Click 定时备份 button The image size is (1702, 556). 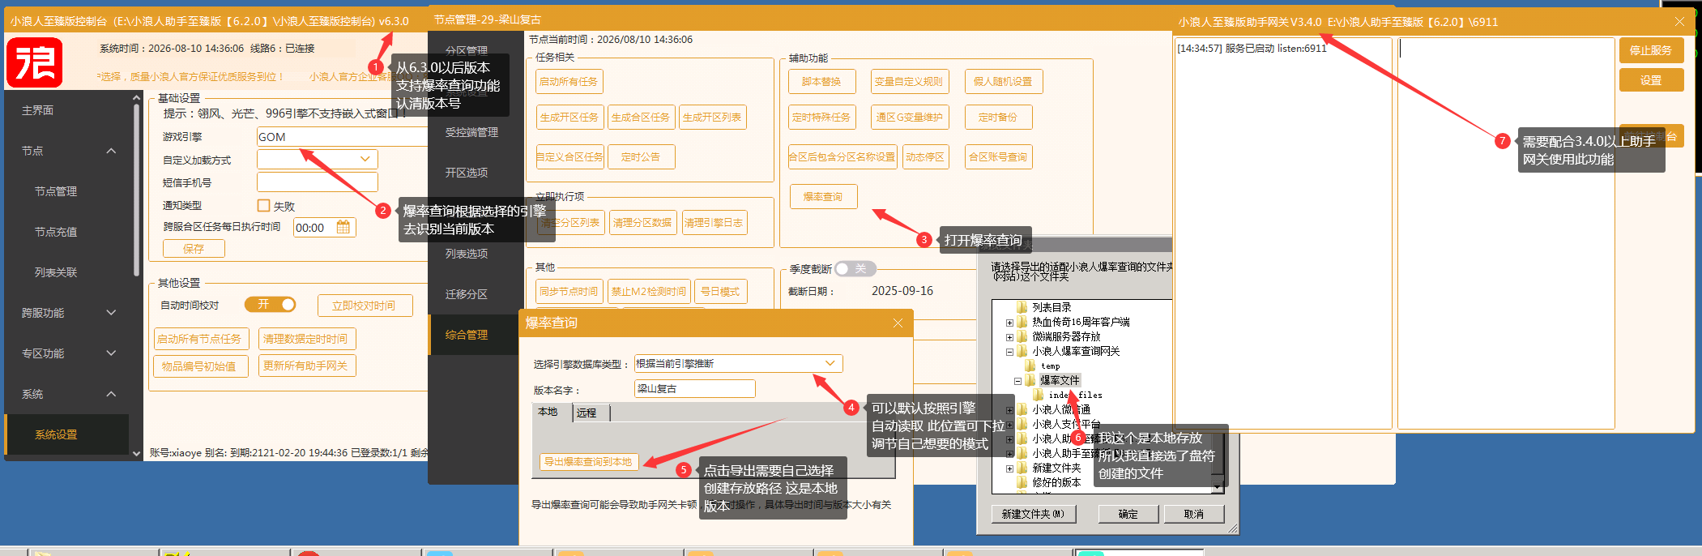click(998, 118)
